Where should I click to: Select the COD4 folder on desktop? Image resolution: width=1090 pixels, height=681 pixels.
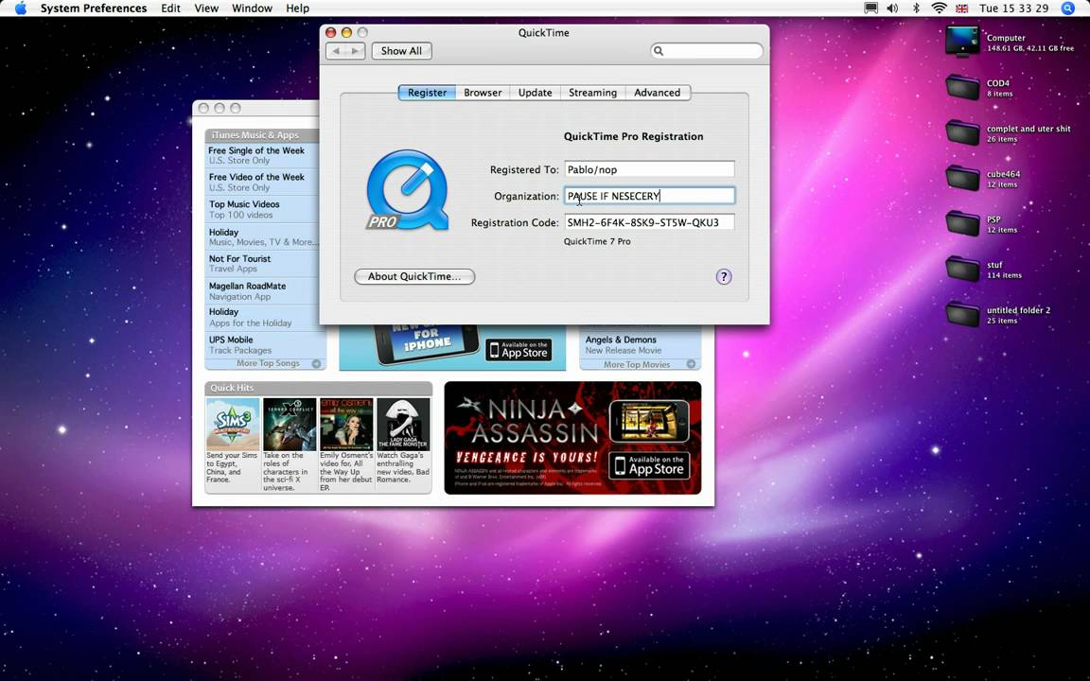[962, 88]
